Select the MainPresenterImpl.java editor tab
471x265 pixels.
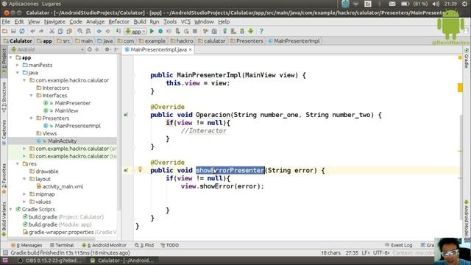tap(158, 49)
